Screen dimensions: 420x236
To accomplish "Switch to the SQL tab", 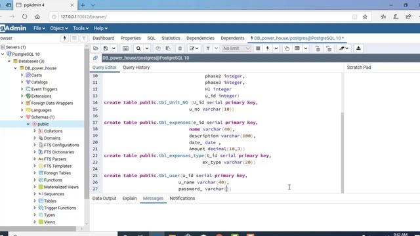I will click(152, 38).
